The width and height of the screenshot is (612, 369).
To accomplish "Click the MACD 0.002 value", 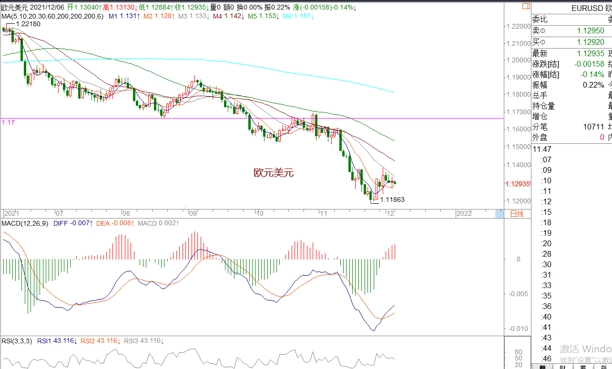I will tap(159, 223).
